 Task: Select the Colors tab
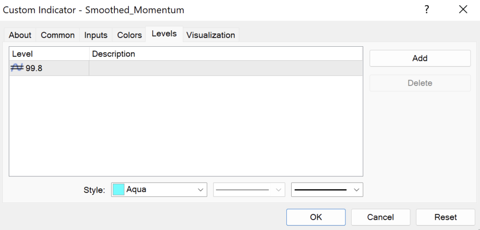129,35
